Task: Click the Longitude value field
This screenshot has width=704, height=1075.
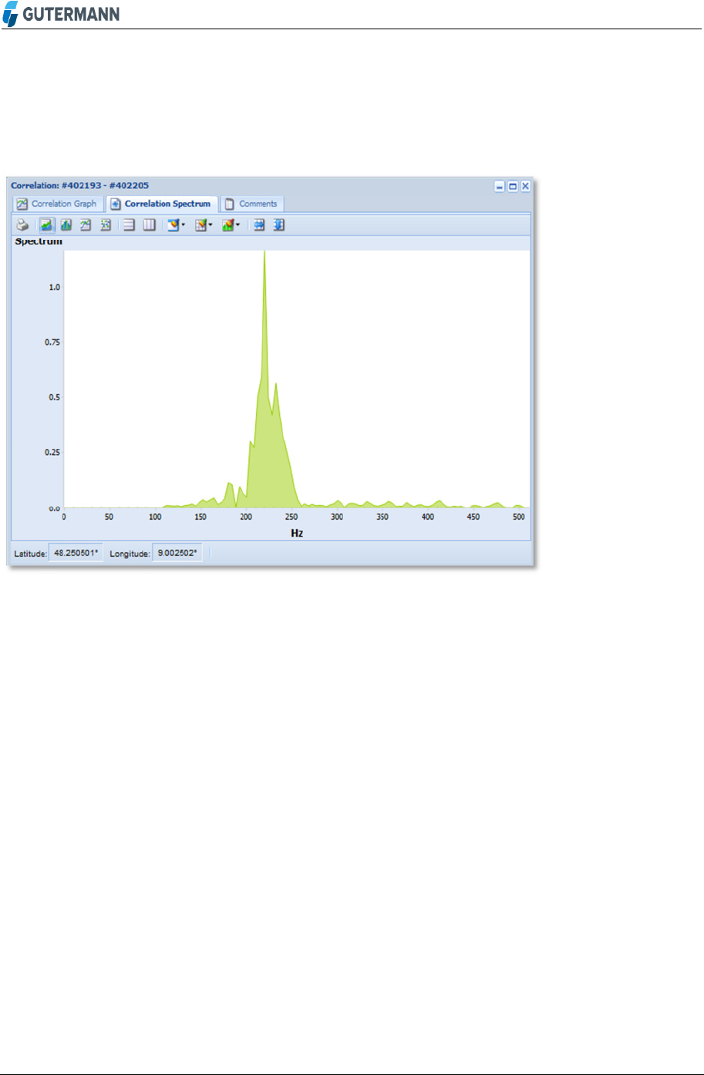Action: coord(177,553)
